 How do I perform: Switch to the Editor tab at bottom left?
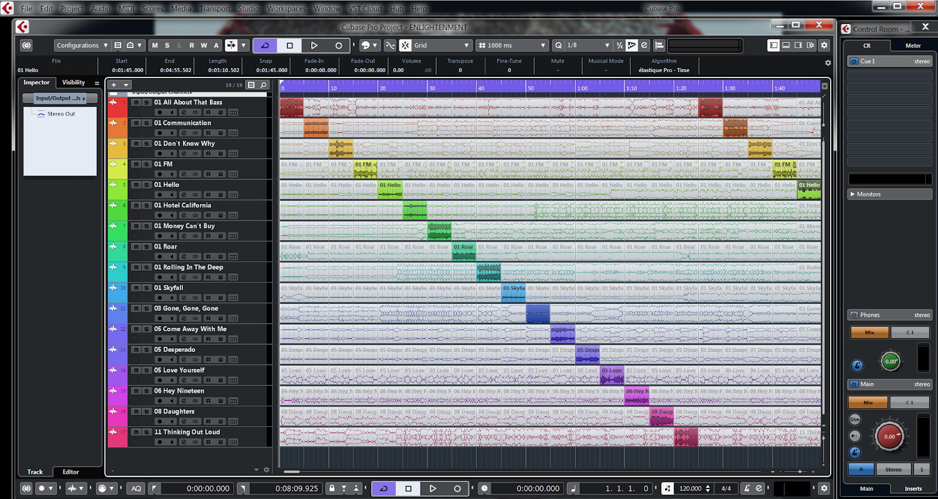coord(71,472)
